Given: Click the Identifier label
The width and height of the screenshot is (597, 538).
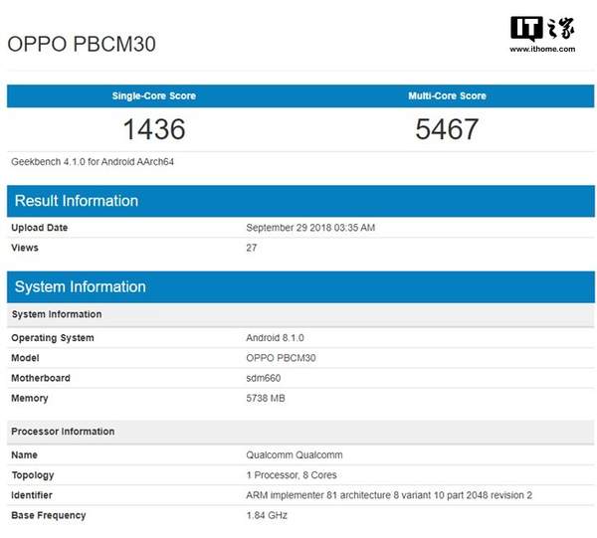Looking at the screenshot, I should point(32,495).
